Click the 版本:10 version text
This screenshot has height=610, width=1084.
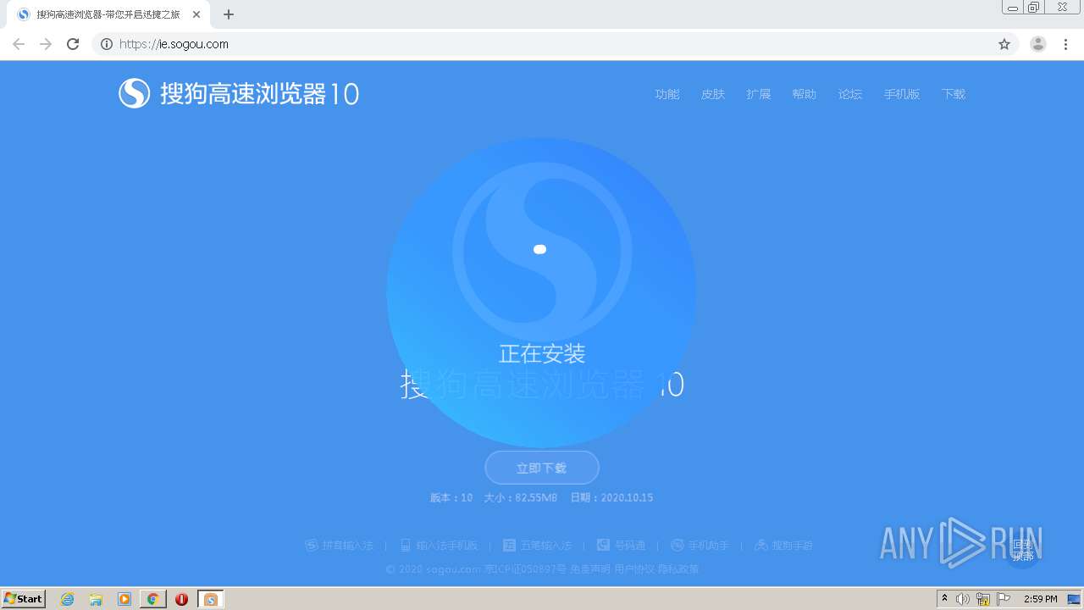click(451, 498)
